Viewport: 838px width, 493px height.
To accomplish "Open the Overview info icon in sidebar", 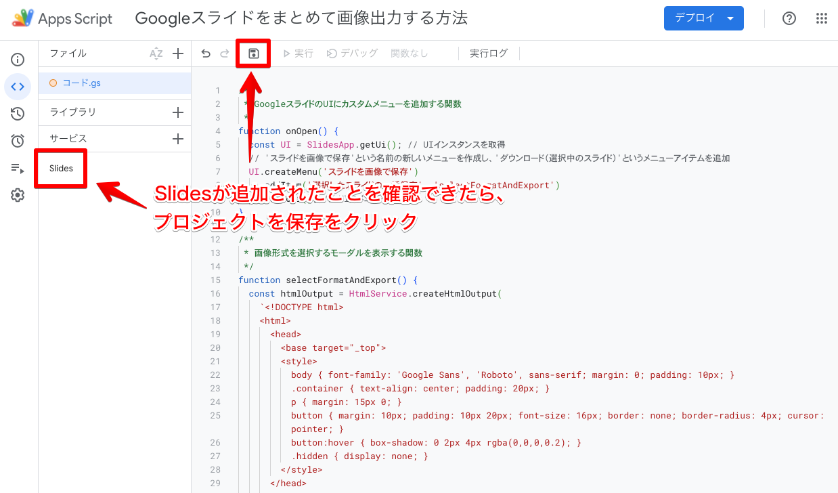I will (18, 60).
